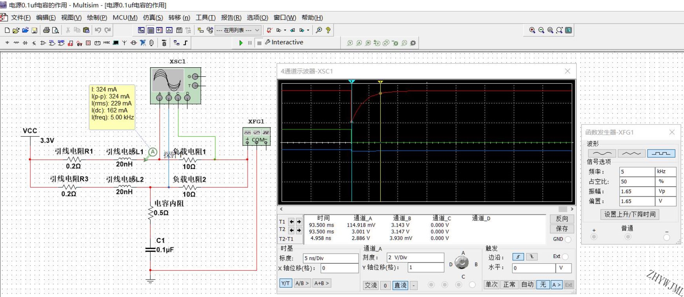Toggle Y/T display mode button

coord(286,283)
